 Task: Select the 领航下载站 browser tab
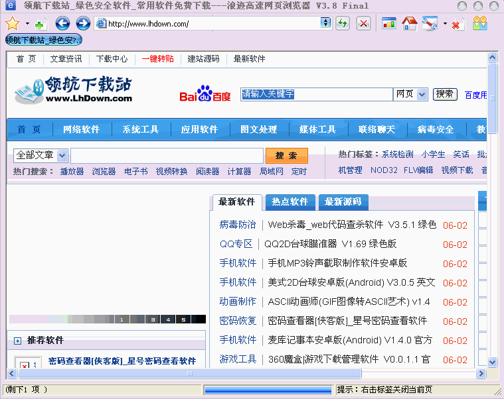click(44, 40)
